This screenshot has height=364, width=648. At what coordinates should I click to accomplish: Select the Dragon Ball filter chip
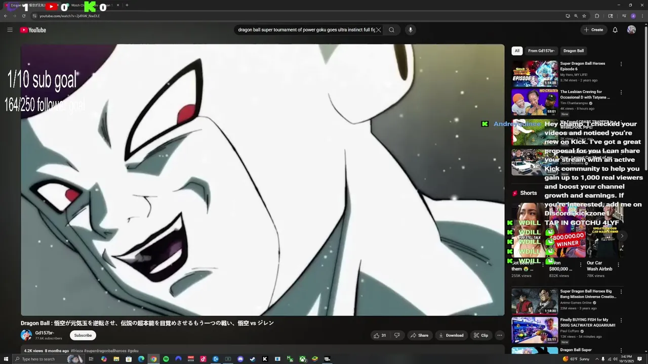pos(574,51)
